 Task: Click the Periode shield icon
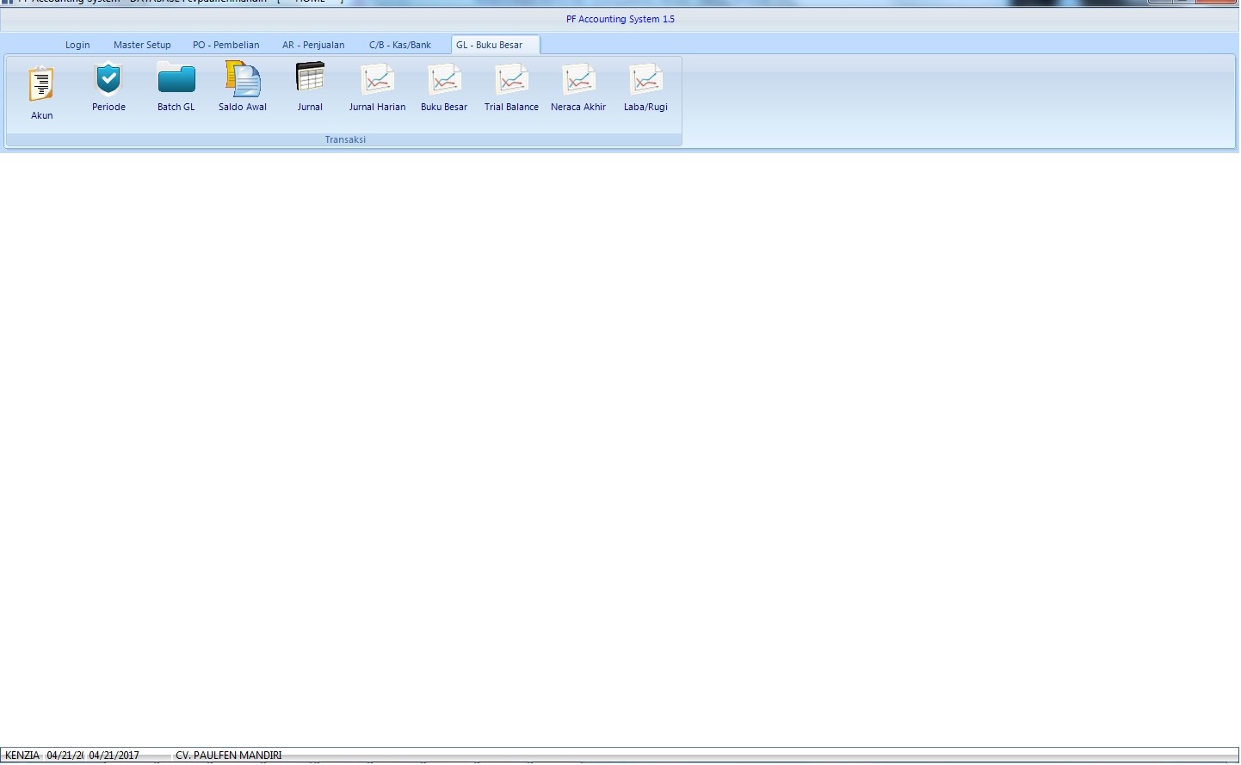click(x=108, y=80)
